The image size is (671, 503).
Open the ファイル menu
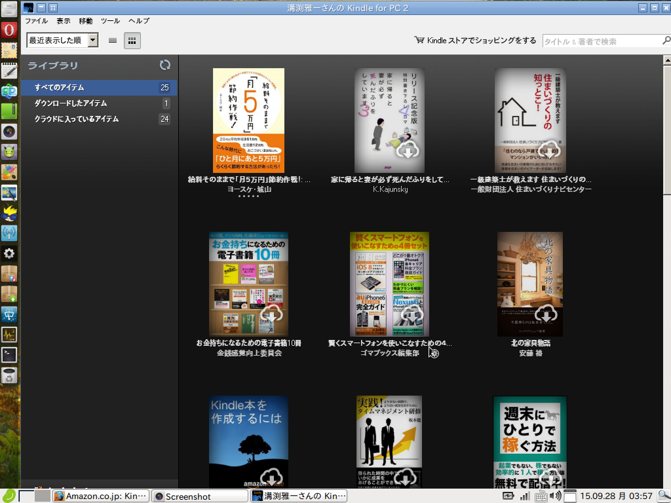37,20
